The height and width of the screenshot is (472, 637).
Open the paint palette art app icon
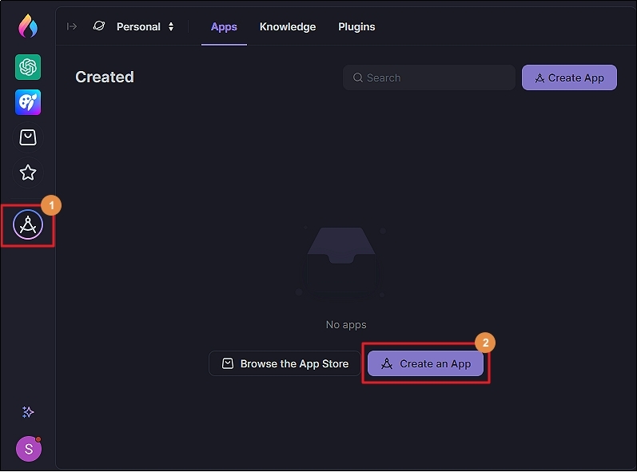click(x=28, y=102)
